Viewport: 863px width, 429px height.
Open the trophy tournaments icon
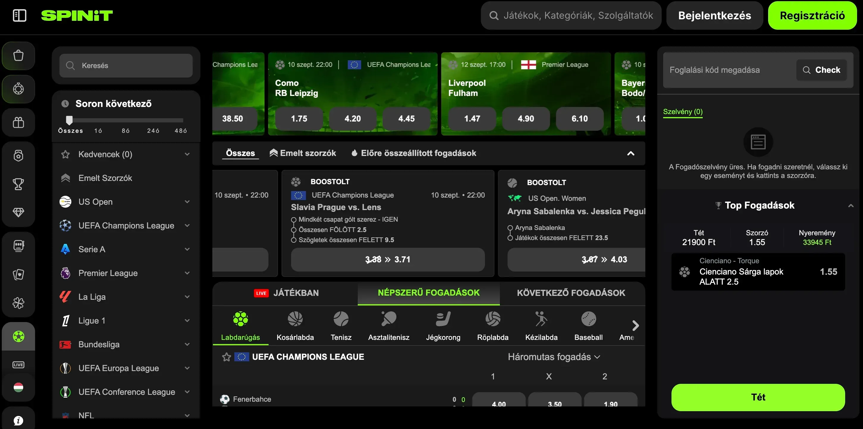tap(18, 184)
